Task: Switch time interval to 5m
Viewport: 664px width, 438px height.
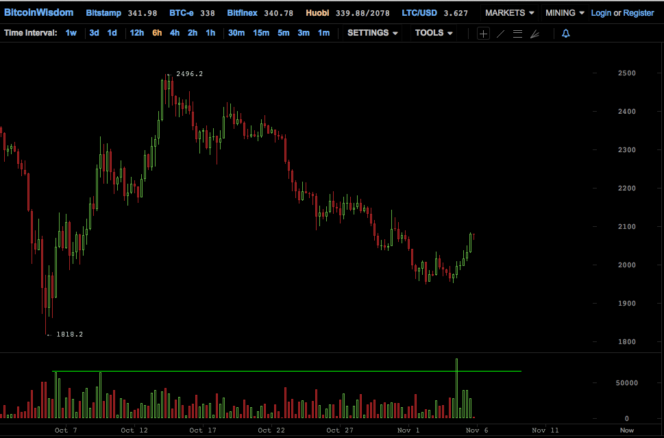Action: point(283,33)
